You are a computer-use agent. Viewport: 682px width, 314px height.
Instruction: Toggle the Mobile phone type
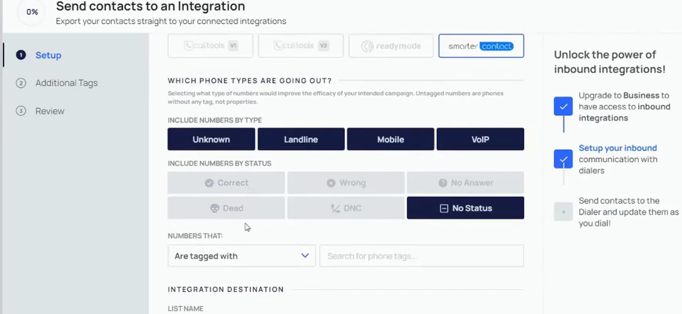(x=390, y=139)
